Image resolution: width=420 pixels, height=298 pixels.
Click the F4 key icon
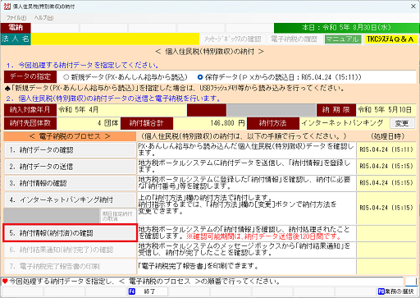(132, 291)
